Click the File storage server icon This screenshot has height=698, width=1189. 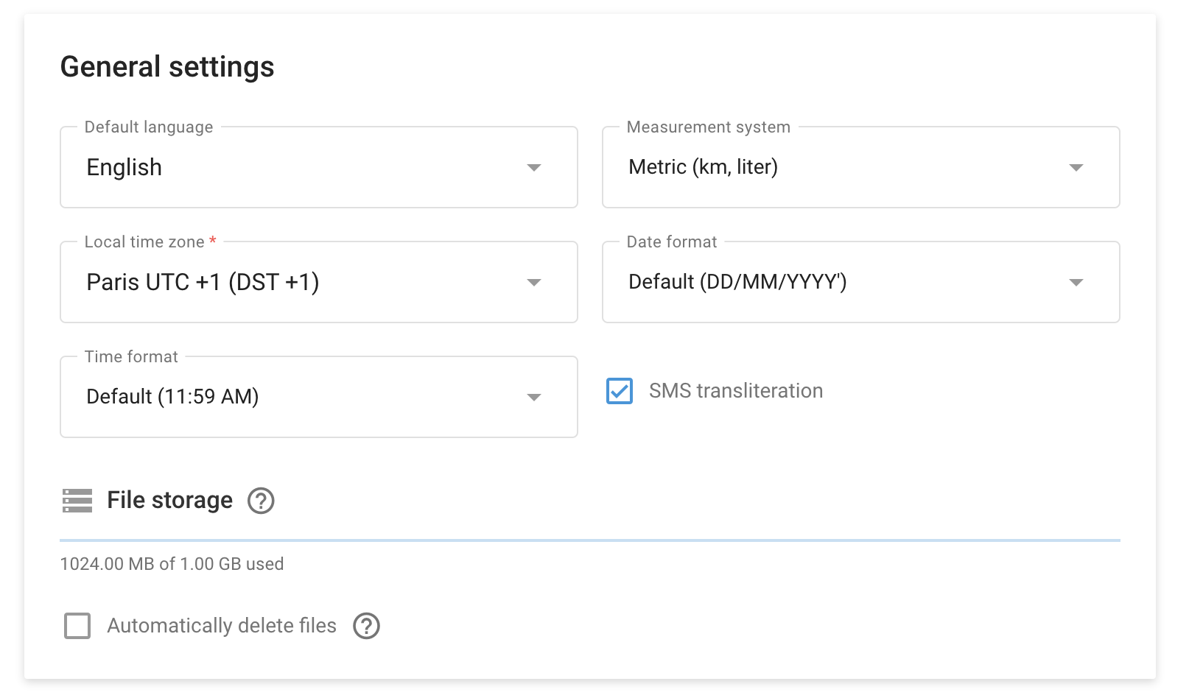[x=77, y=501]
